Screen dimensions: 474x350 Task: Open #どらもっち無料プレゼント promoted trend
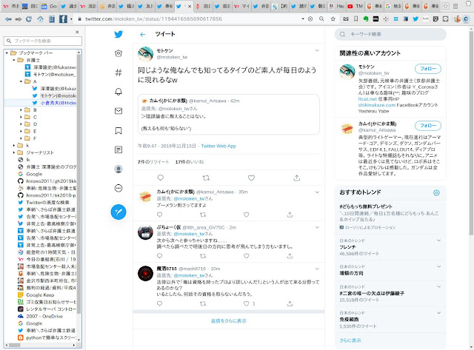(x=366, y=206)
